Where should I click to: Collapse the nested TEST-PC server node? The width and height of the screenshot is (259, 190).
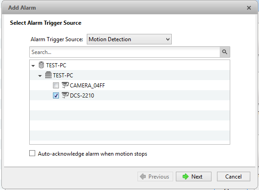[40, 76]
